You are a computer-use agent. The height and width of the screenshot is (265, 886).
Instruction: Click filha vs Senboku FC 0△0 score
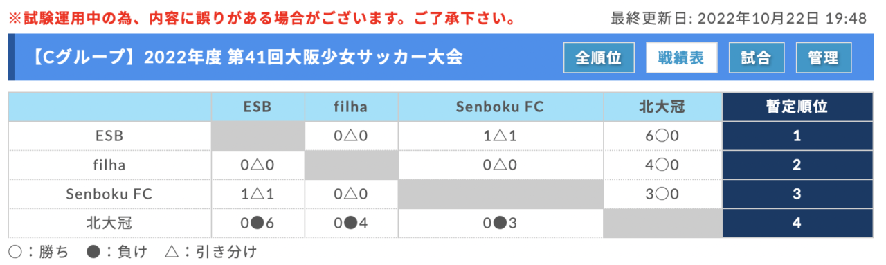500,165
